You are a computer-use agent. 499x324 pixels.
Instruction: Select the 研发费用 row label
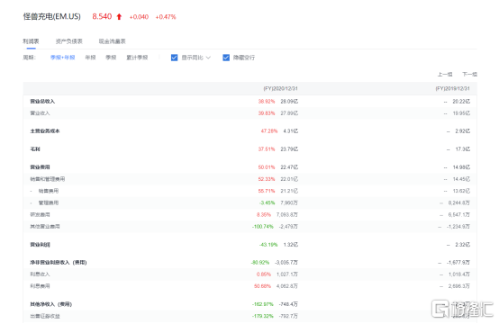(41, 215)
